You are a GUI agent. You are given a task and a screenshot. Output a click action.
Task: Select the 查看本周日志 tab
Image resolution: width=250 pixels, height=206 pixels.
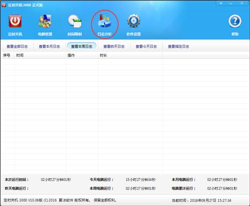pos(81,46)
